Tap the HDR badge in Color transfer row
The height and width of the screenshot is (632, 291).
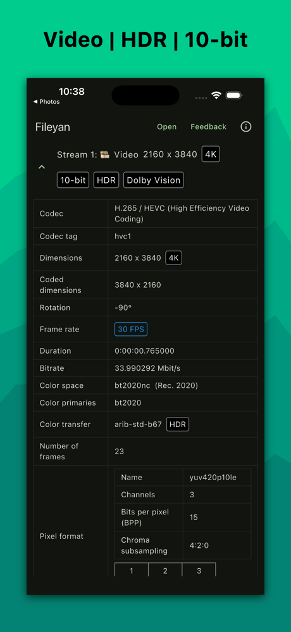178,424
